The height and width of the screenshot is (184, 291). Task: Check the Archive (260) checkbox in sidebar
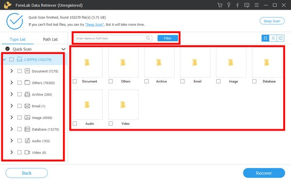[19, 94]
